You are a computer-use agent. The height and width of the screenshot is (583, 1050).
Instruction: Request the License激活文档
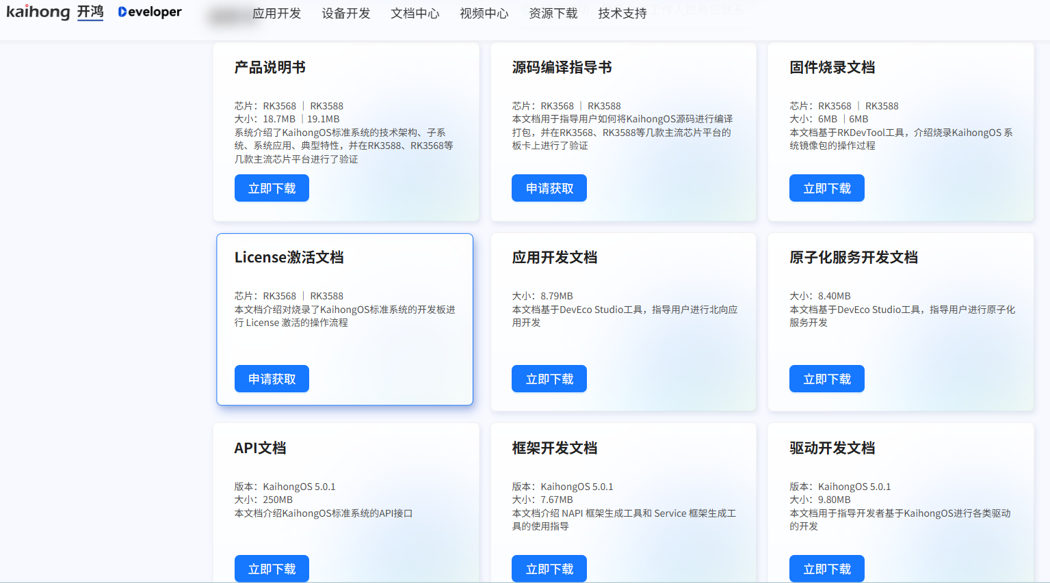pos(272,379)
